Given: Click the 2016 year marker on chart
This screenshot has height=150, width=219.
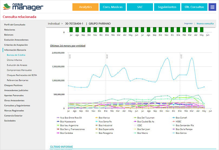Looking at the screenshot, I should [x=107, y=56].
